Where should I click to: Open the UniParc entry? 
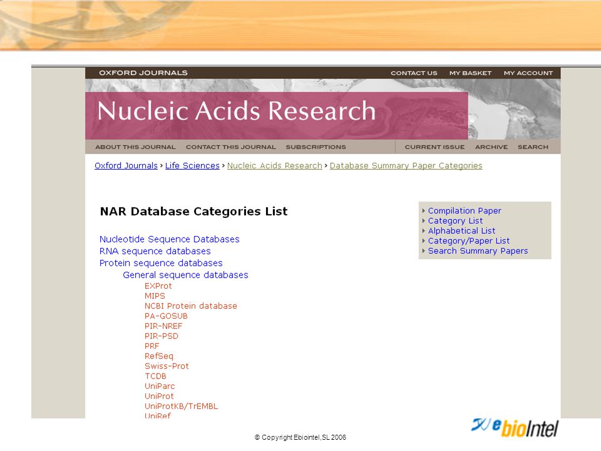pyautogui.click(x=160, y=386)
